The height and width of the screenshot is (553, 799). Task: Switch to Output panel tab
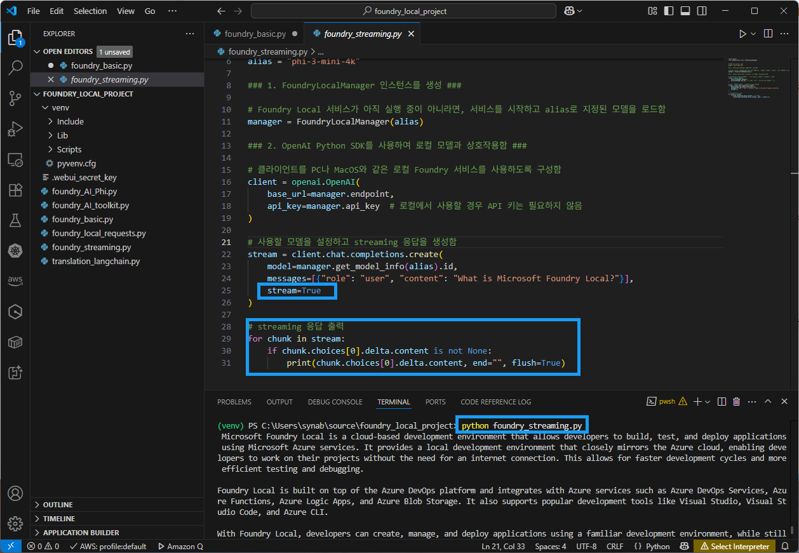pos(279,402)
